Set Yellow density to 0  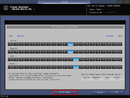[65, 44]
